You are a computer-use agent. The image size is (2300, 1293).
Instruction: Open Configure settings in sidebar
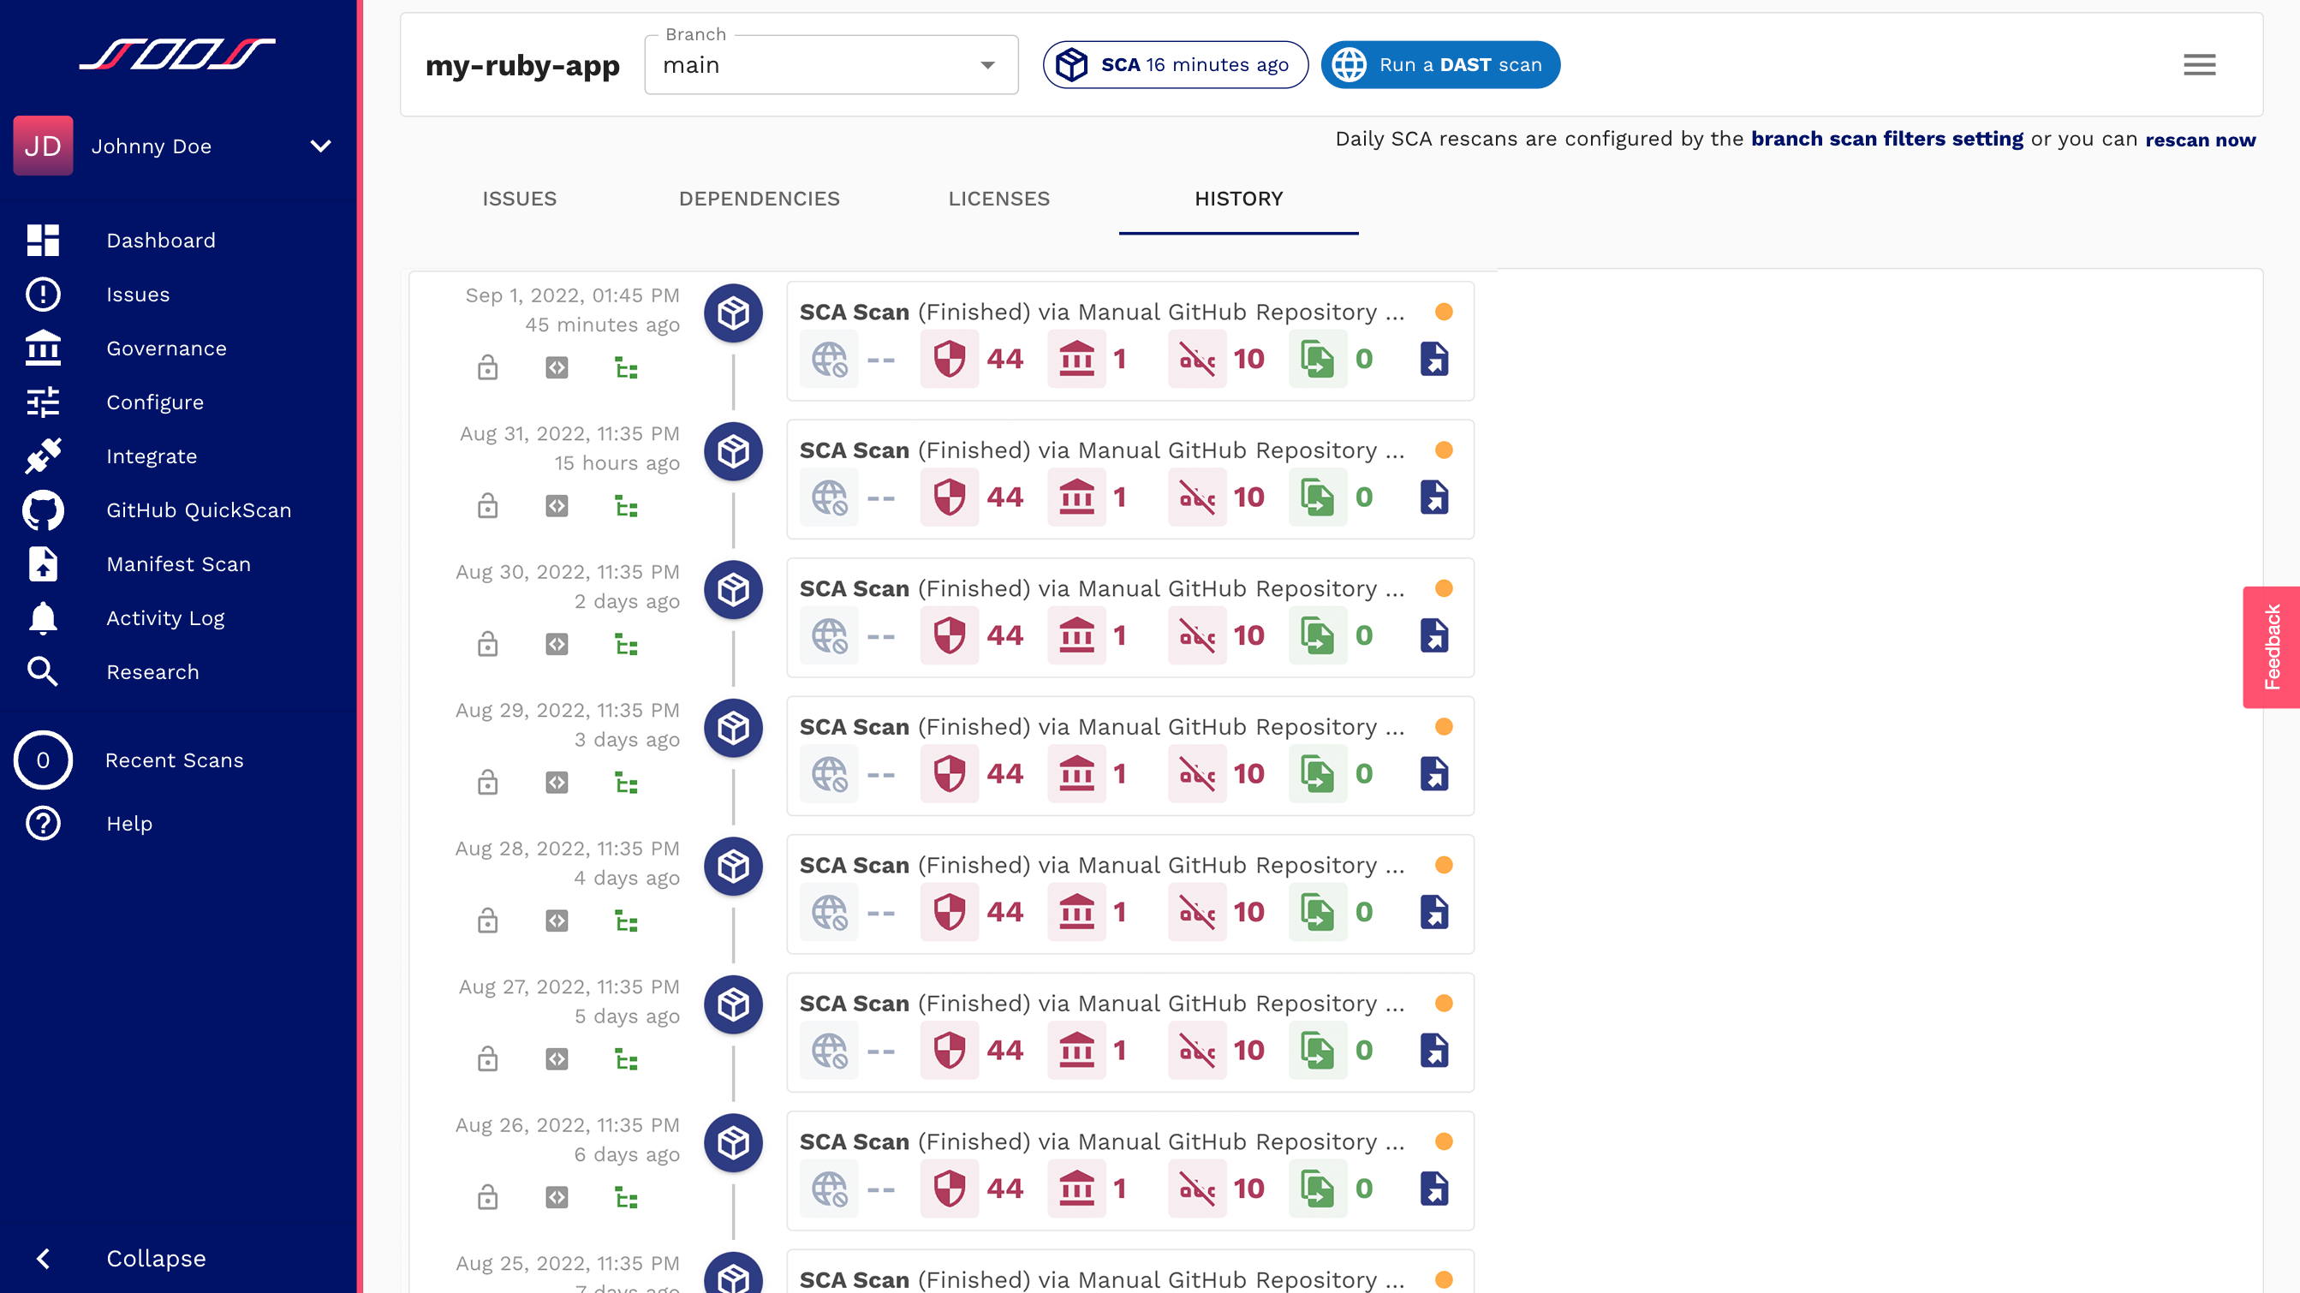pos(154,402)
